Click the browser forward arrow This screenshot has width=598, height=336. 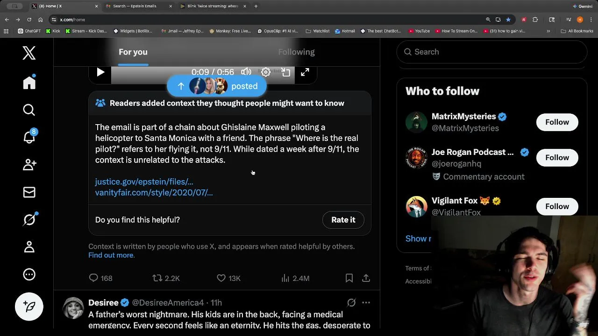[x=18, y=20]
